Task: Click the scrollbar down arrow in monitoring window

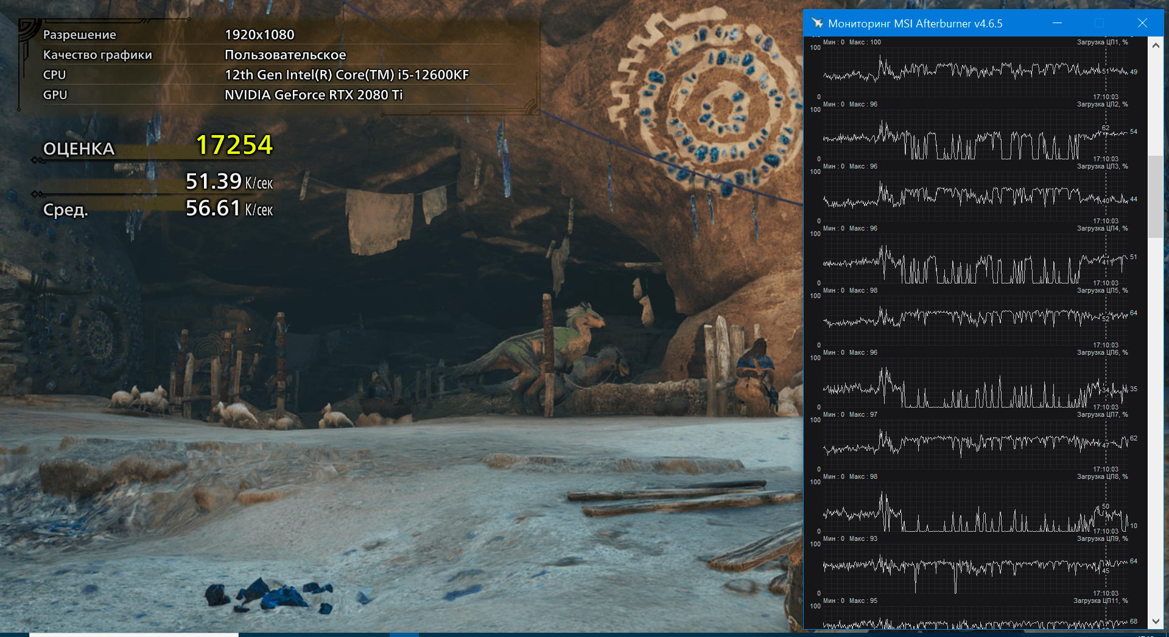Action: (x=1156, y=621)
